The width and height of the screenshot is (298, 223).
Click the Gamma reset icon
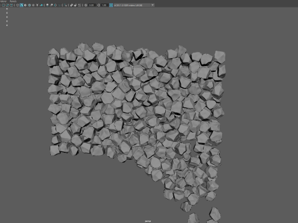pyautogui.click(x=99, y=5)
